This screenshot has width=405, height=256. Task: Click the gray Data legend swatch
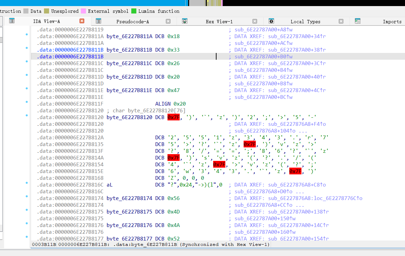tap(26, 11)
